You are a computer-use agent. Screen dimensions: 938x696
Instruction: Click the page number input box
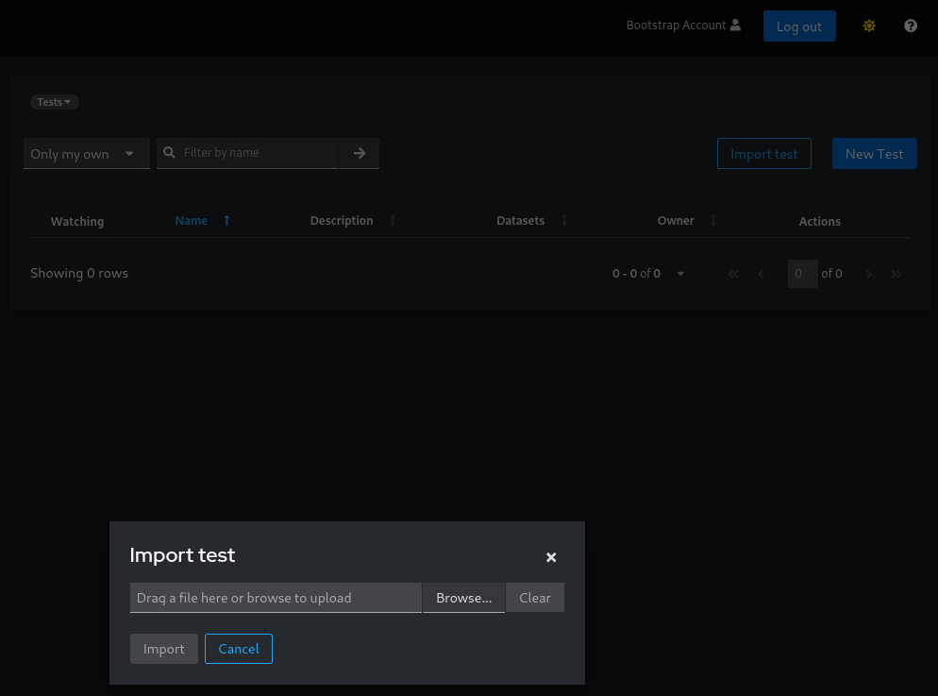803,274
